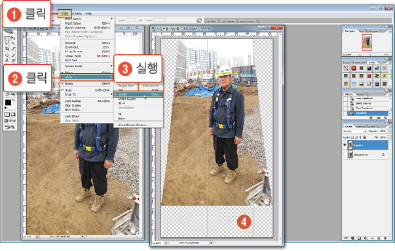Choose New Guide... from View menu
395x251 pixels.
click(87, 110)
